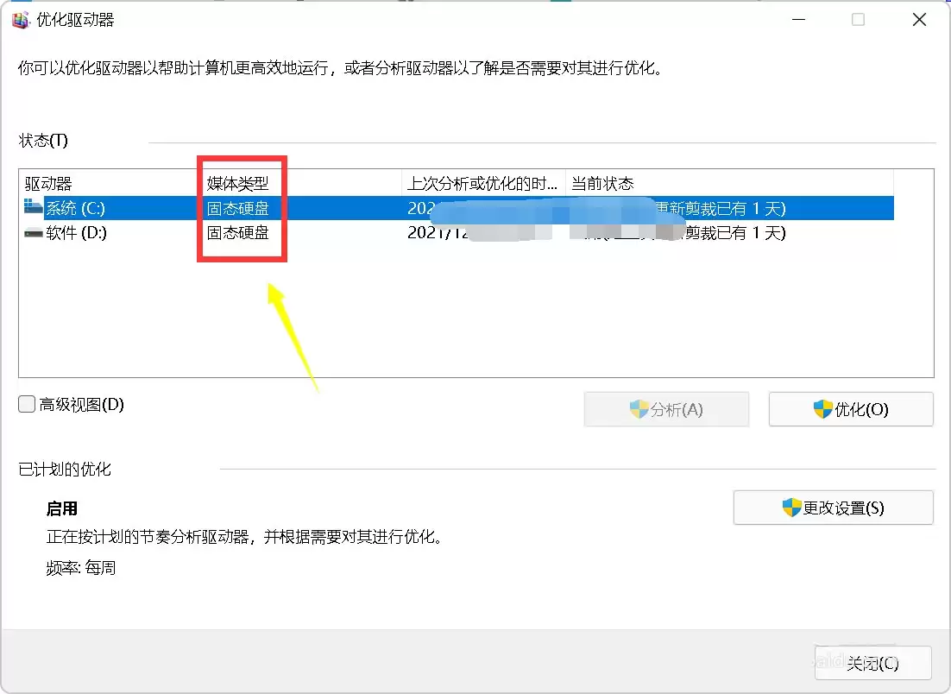Click the 软件 (D:) drive icon
The width and height of the screenshot is (951, 694).
click(34, 233)
